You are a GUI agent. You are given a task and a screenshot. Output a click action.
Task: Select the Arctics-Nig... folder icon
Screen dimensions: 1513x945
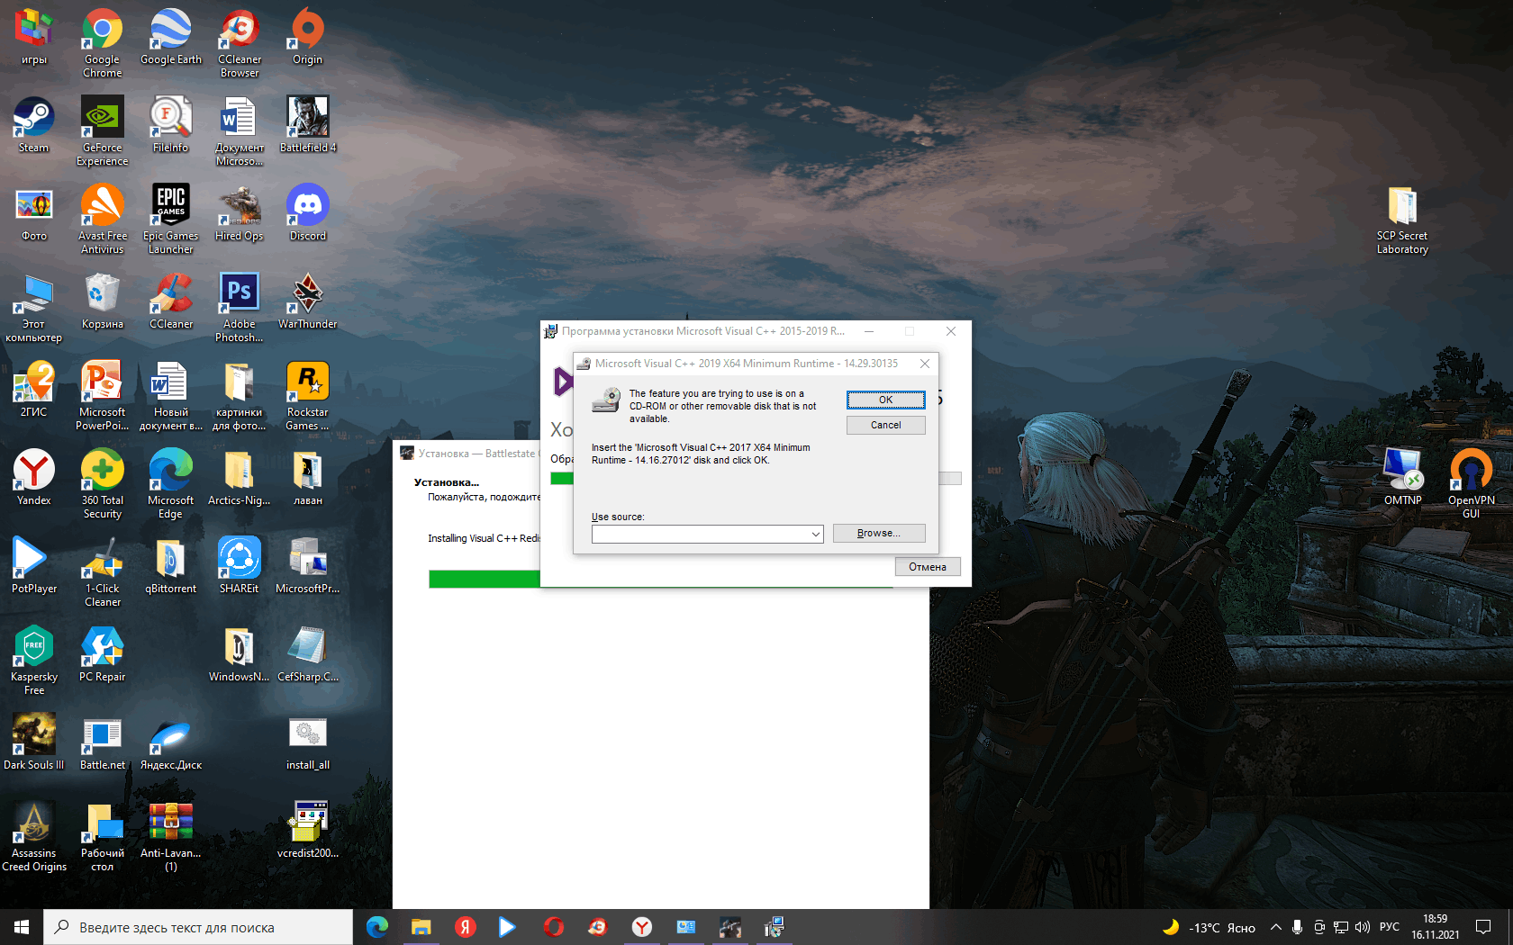point(240,477)
